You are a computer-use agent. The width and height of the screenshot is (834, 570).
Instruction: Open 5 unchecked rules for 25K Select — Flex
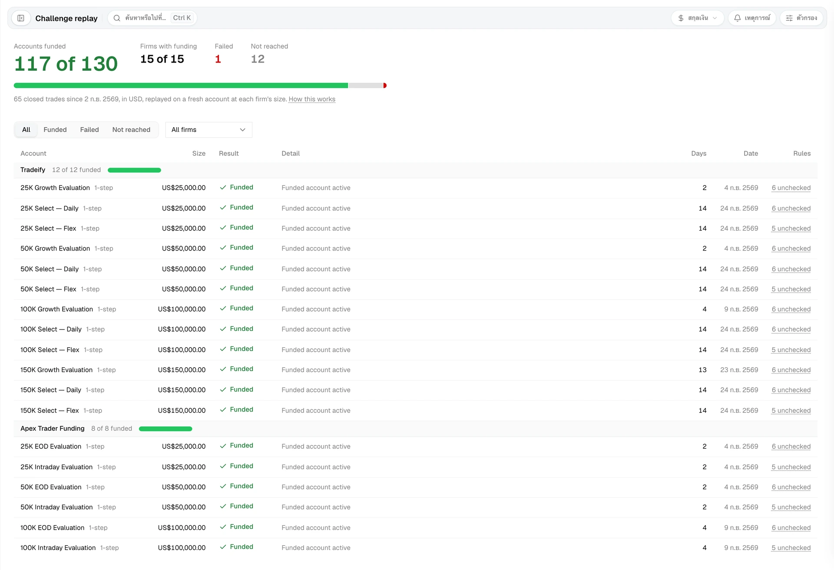[x=791, y=229]
